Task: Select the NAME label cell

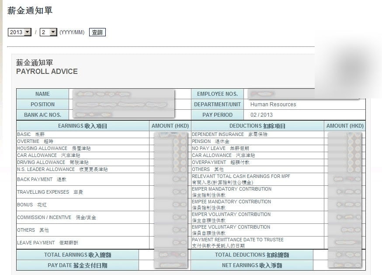Action: coord(43,94)
